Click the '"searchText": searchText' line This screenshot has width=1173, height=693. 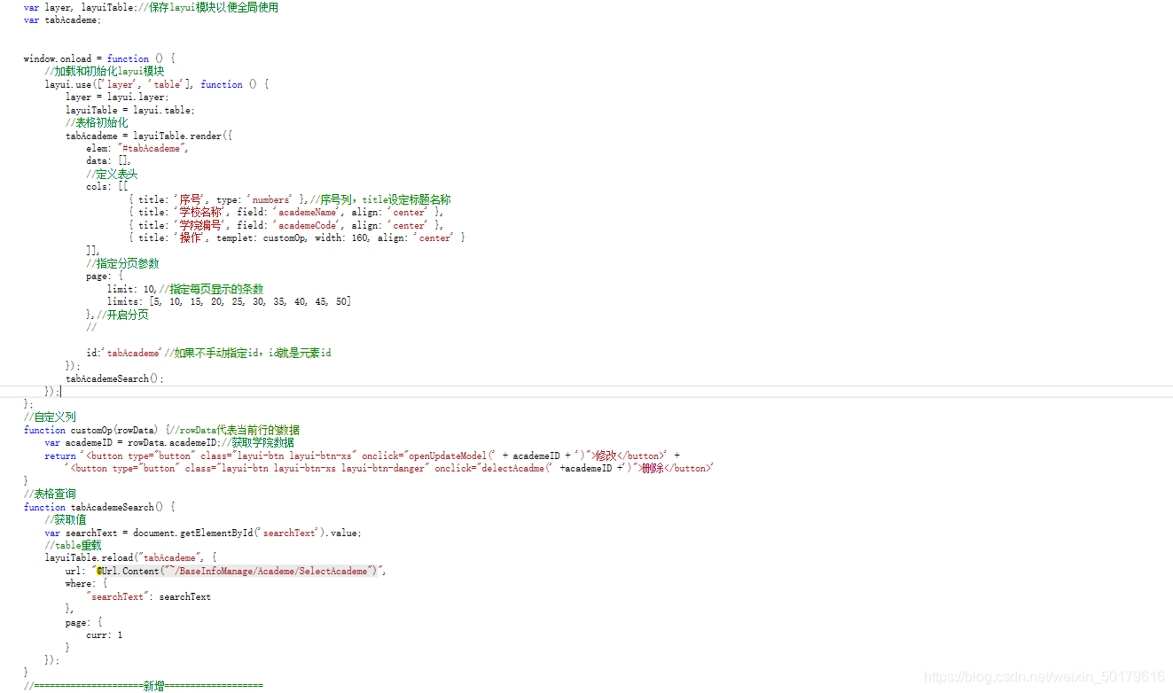coord(148,596)
